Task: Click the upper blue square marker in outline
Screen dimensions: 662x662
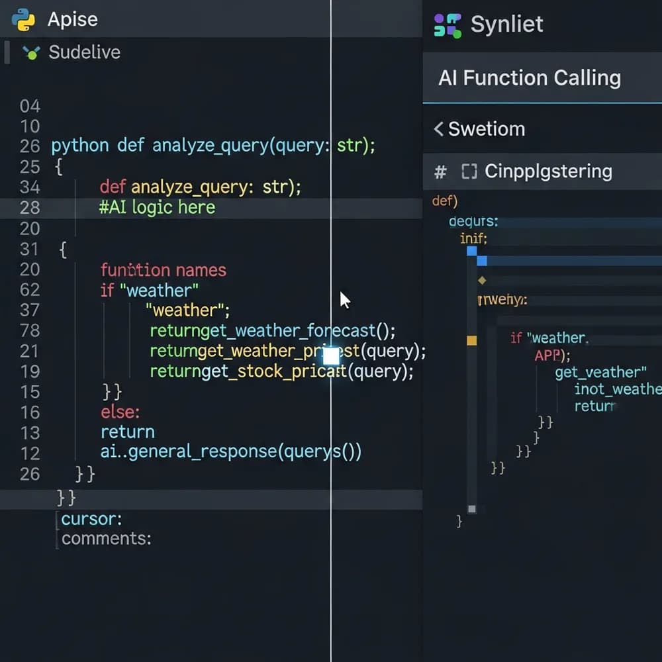Action: pos(471,251)
